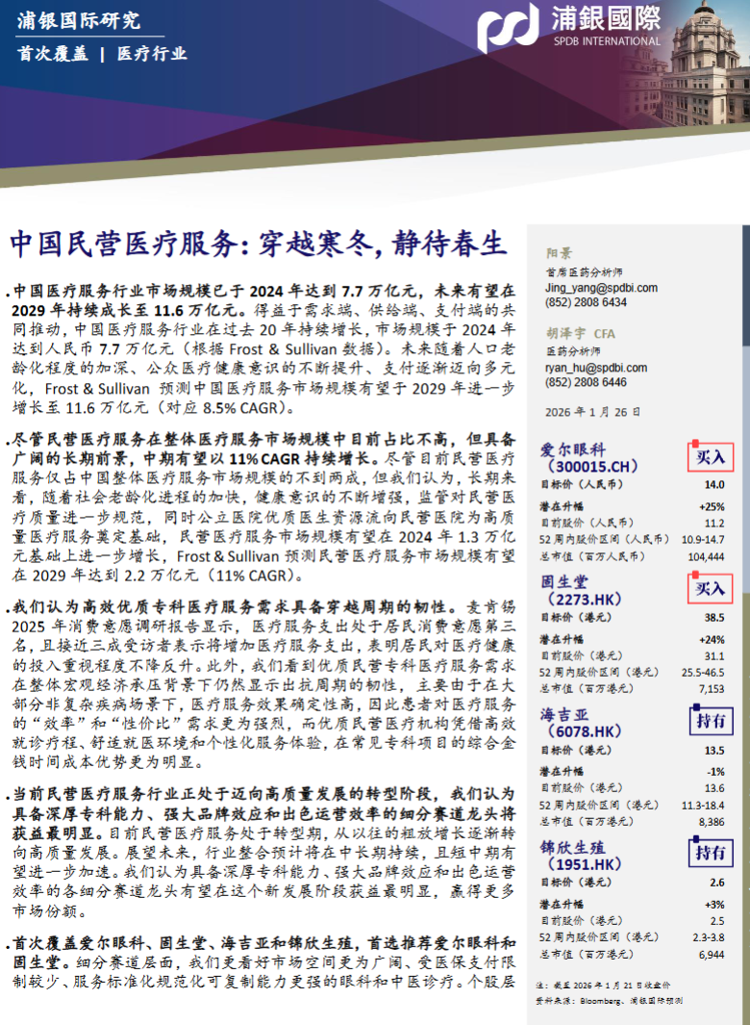Click the logo text 浦銀國際
Image resolution: width=750 pixels, height=1025 pixels.
pyautogui.click(x=606, y=17)
